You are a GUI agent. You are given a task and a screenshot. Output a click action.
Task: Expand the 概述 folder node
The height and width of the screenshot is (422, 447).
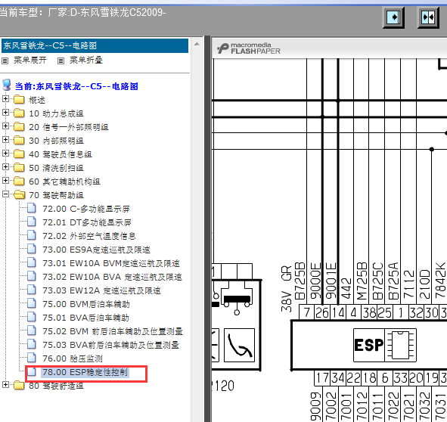pos(5,99)
